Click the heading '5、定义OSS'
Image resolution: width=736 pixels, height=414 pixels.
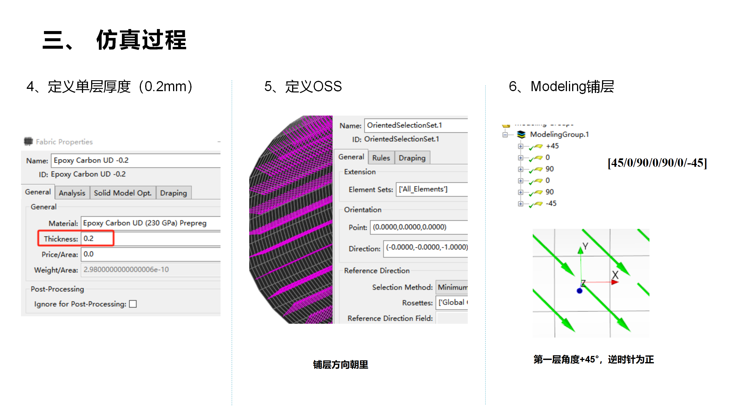[303, 87]
